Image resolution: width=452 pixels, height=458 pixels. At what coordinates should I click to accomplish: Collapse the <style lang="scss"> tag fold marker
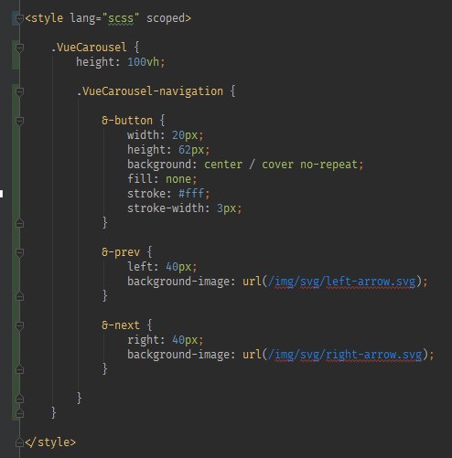click(19, 18)
